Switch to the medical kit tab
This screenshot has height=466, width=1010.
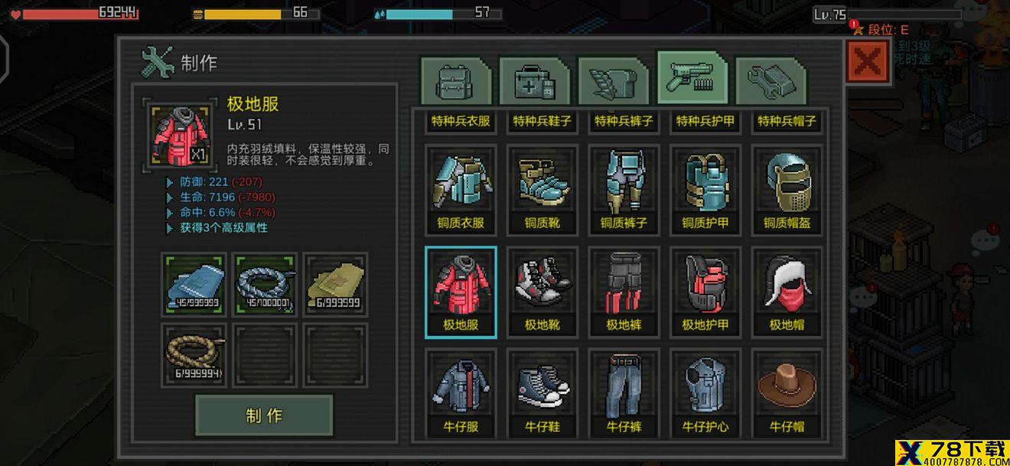click(x=535, y=80)
